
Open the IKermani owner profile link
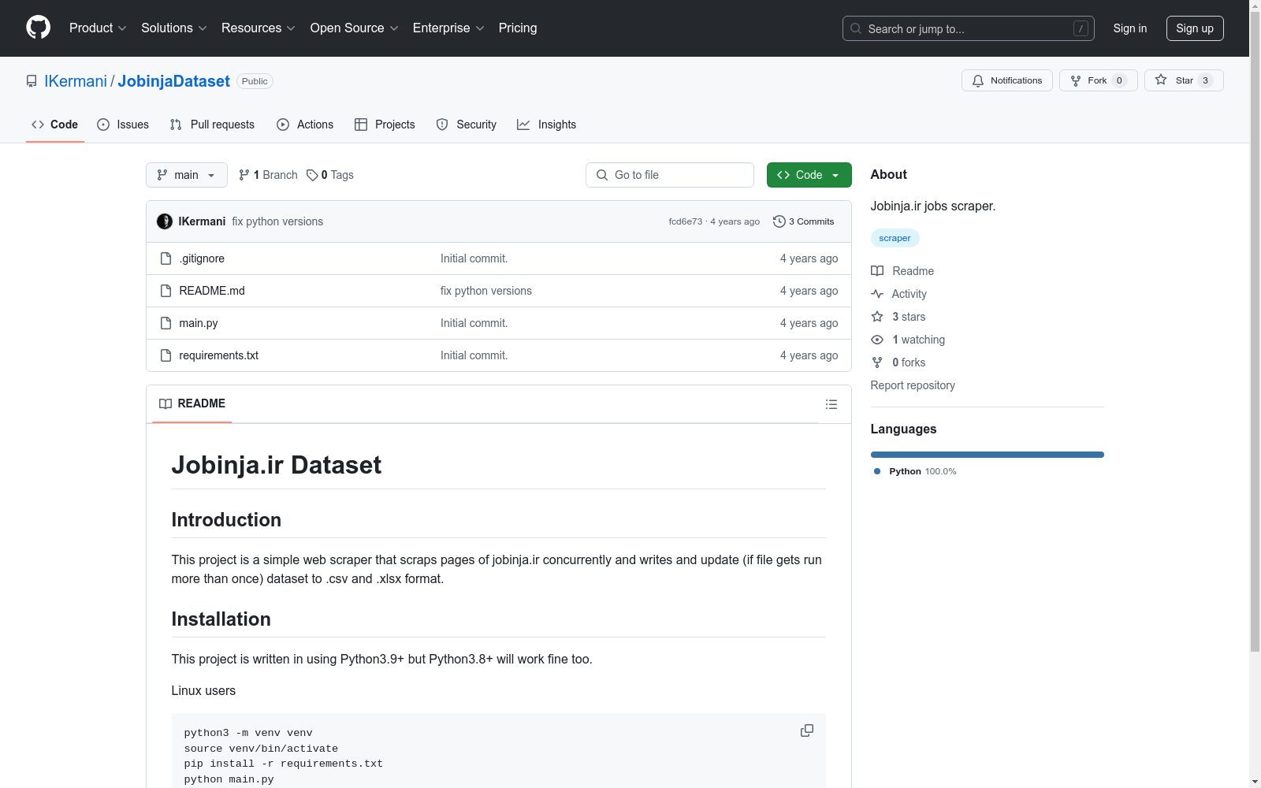pyautogui.click(x=76, y=81)
